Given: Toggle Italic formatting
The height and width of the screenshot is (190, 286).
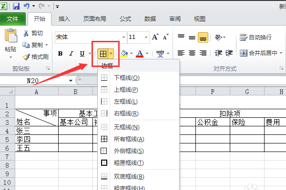Looking at the screenshot, I should coord(71,54).
